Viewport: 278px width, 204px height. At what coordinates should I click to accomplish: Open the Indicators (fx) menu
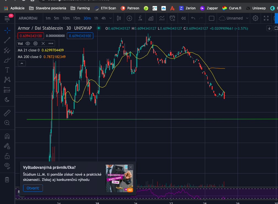(x=140, y=18)
